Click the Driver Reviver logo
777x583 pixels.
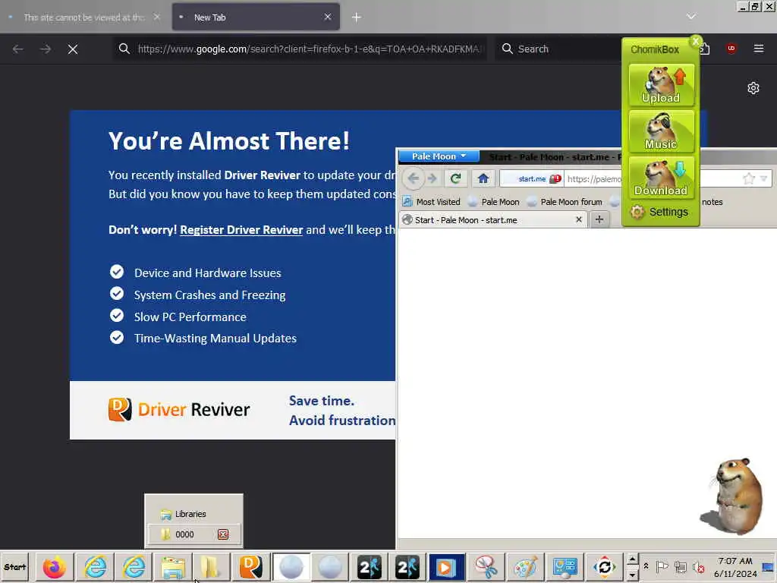point(179,410)
